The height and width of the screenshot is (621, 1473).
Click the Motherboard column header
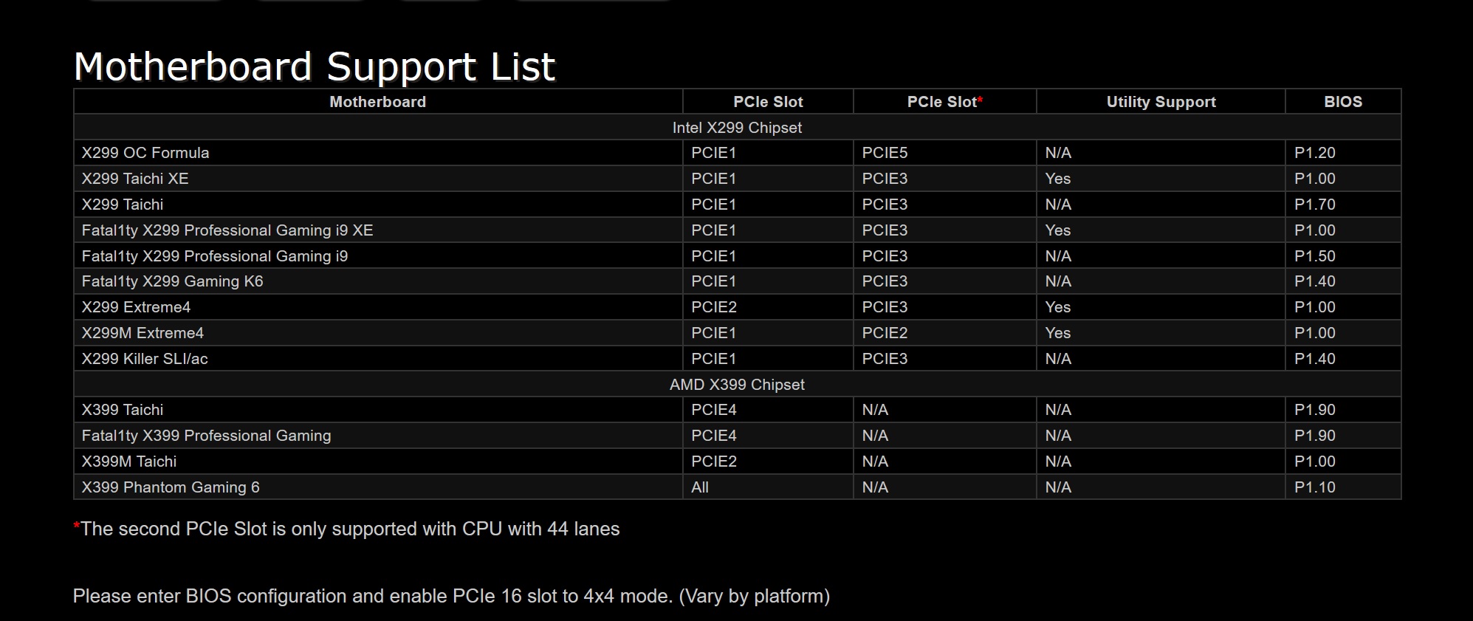pyautogui.click(x=378, y=102)
